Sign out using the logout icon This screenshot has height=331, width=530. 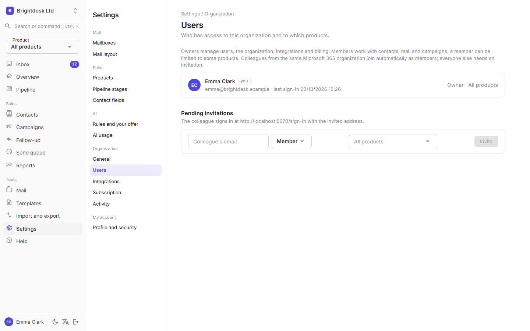coord(76,322)
